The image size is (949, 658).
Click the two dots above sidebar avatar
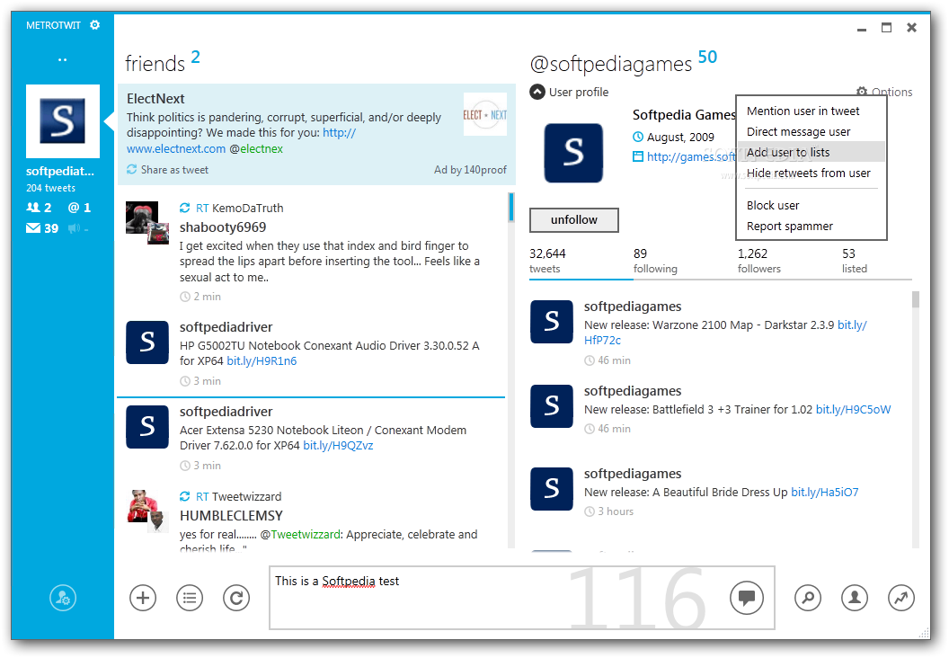point(62,60)
